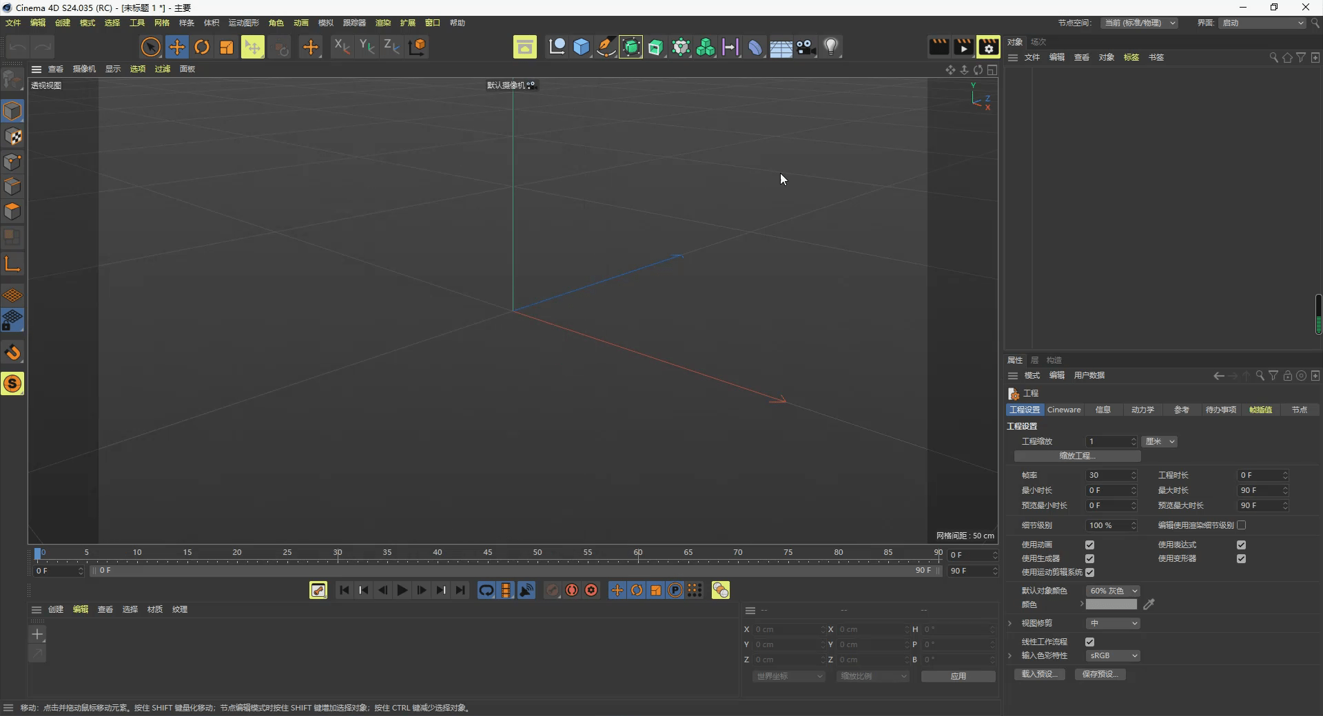Select the Rotate tool in the toolbar
Viewport: 1323px width, 716px height.
point(202,46)
